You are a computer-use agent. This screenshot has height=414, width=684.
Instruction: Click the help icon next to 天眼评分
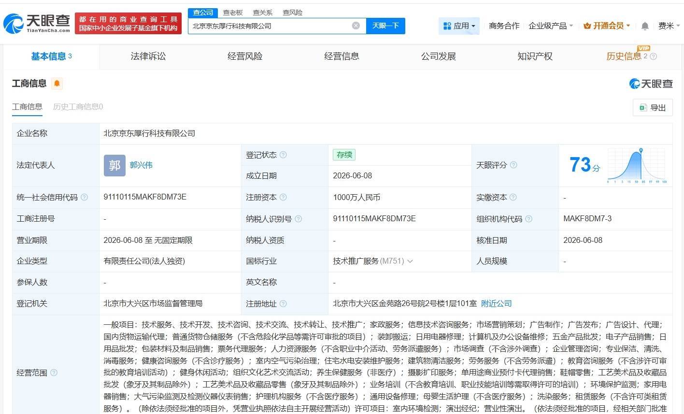pyautogui.click(x=513, y=165)
